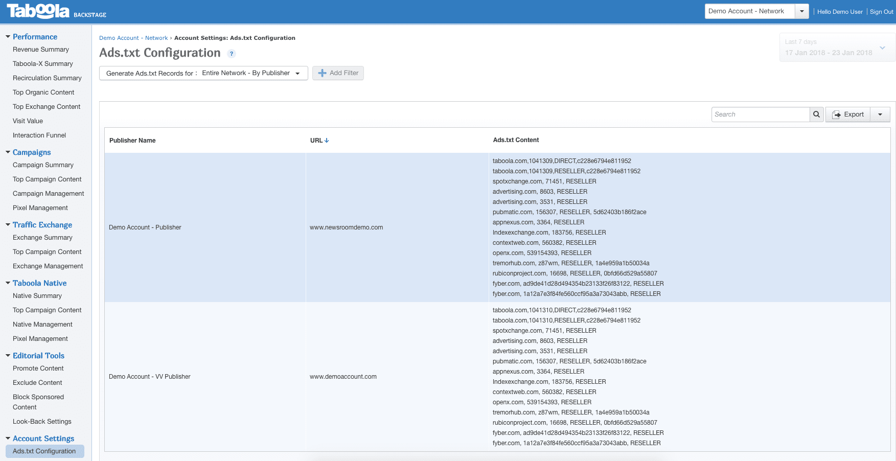The width and height of the screenshot is (896, 461).
Task: Open Pixel Management under Taboola Native
Action: point(40,339)
